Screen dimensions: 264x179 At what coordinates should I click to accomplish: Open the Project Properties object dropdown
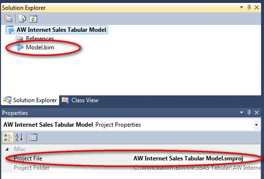256,125
